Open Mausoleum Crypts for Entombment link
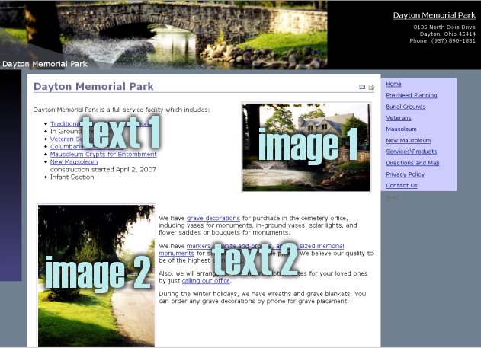 coord(104,154)
